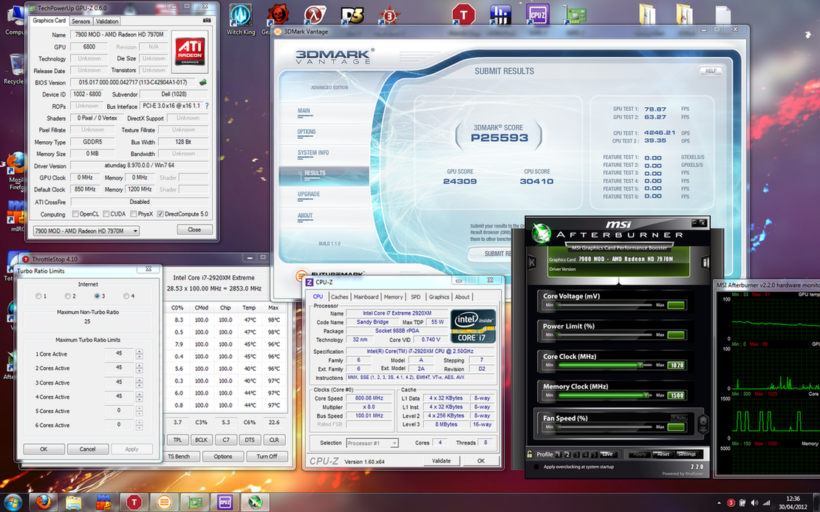820x512 pixels.
Task: Adjust the 1 Core Active ratio stepper
Action: pos(139,354)
